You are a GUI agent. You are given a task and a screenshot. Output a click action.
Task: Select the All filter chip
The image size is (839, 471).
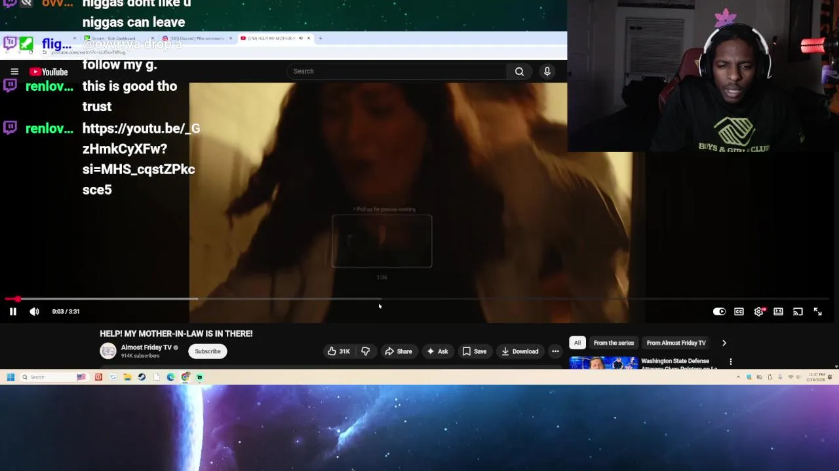577,343
